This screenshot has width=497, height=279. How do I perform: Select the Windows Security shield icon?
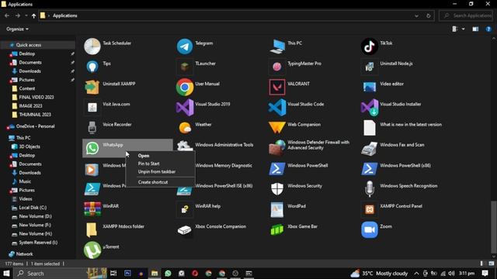(x=277, y=189)
